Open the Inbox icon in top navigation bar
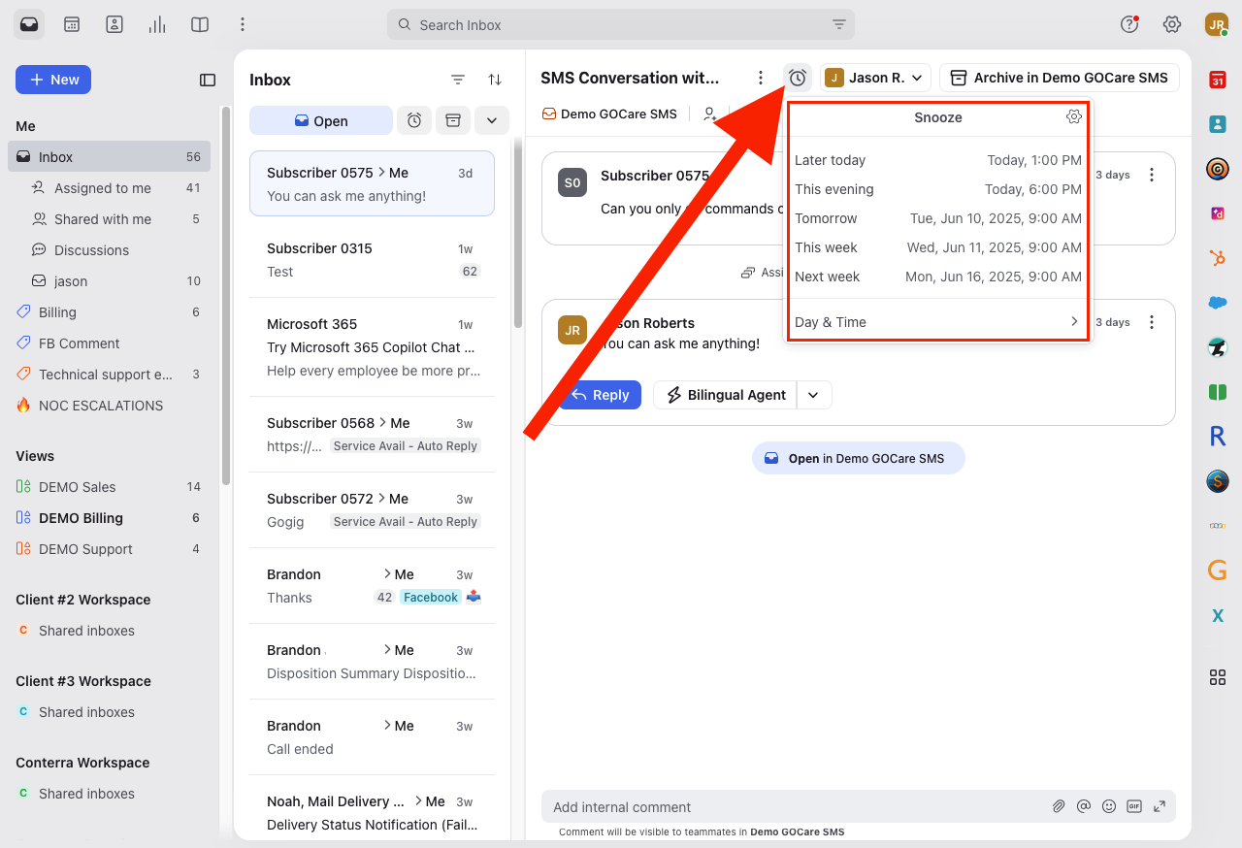The width and height of the screenshot is (1242, 848). 29,24
